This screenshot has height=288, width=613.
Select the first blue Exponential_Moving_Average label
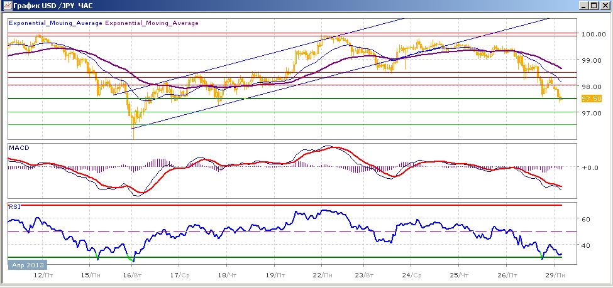tap(56, 23)
